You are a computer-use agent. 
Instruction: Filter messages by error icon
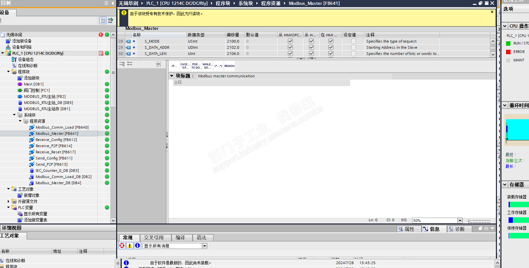point(122,246)
